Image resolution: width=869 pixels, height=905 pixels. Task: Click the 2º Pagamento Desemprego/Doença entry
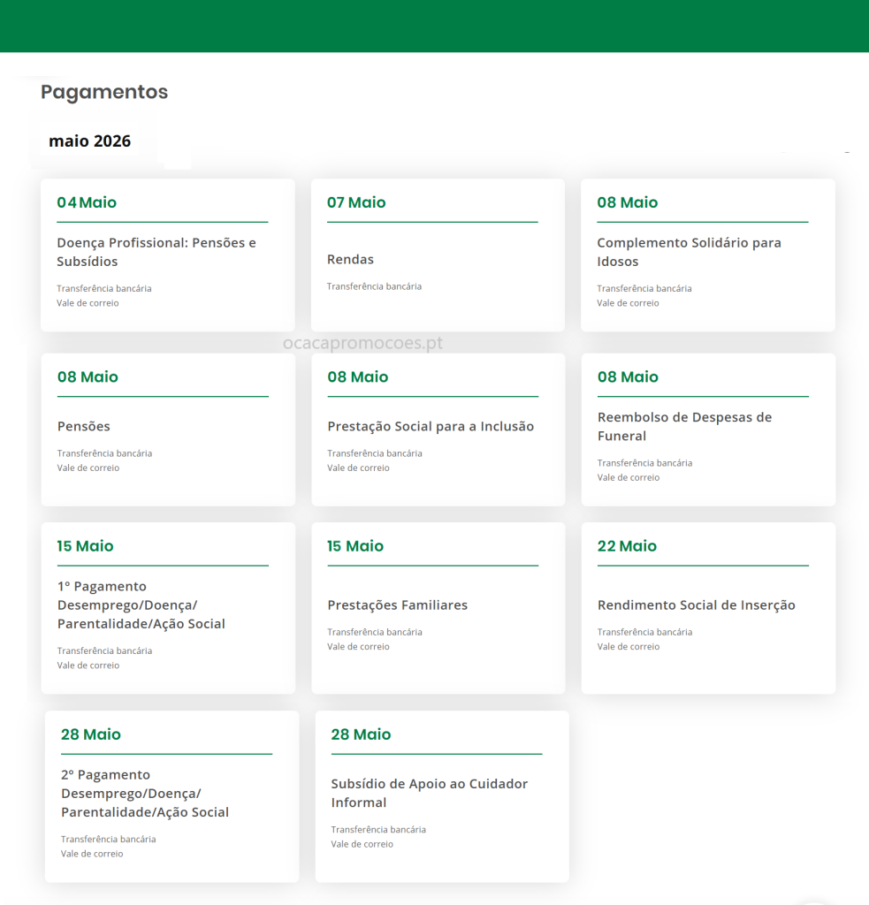pyautogui.click(x=145, y=794)
